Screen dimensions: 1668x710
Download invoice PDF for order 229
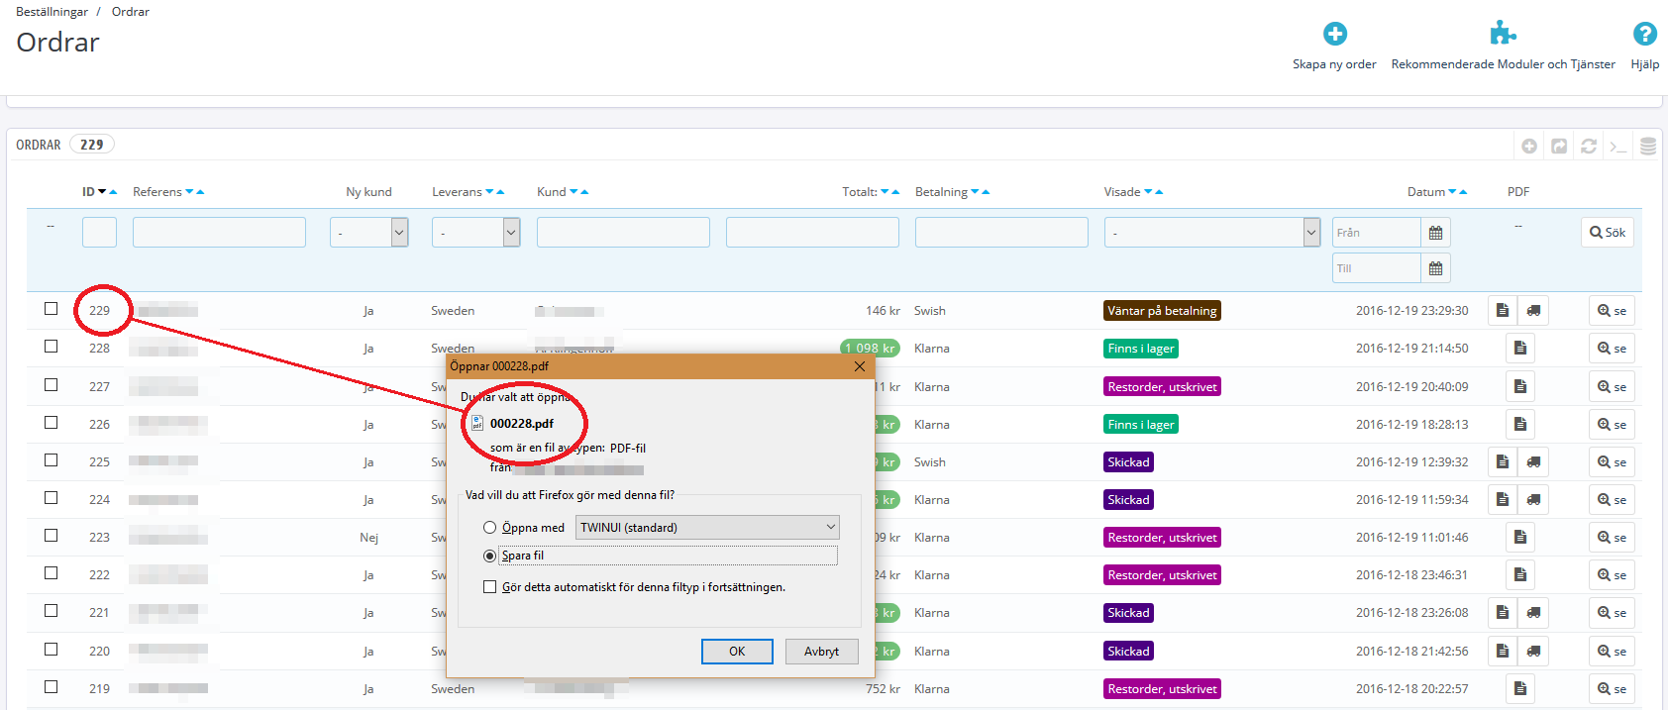pyautogui.click(x=1503, y=310)
